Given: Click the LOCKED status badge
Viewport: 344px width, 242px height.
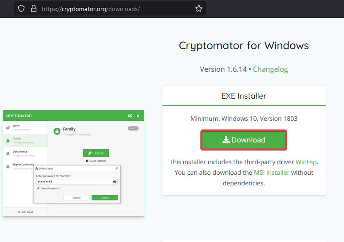Looking at the screenshot, I should (134, 128).
